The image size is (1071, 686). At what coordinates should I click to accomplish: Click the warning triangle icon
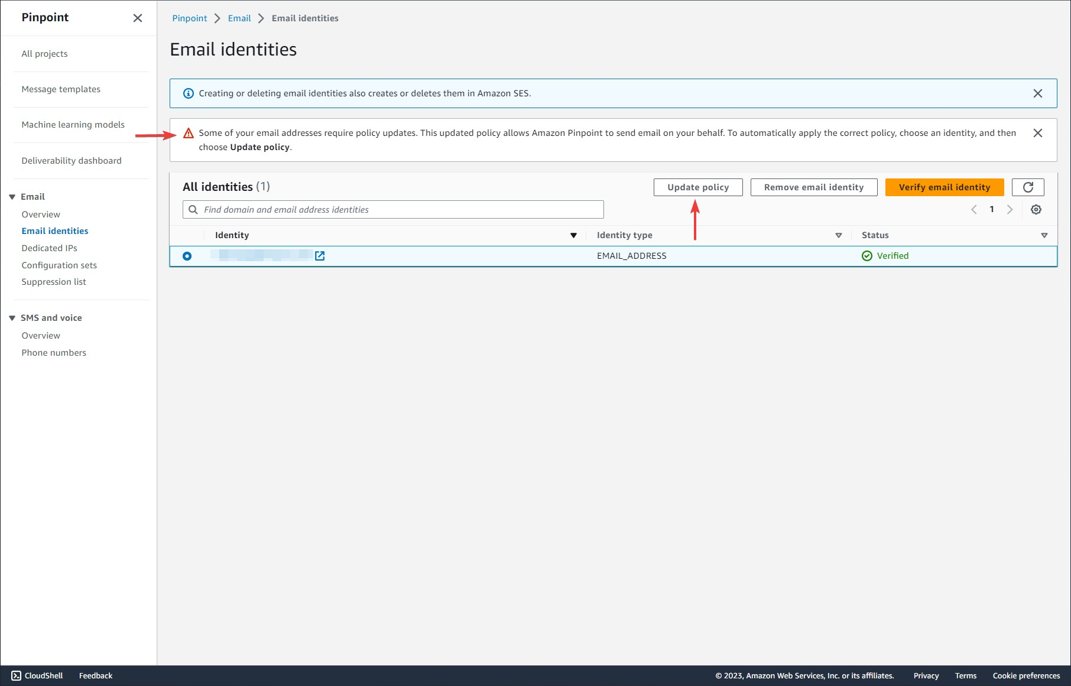coord(188,133)
